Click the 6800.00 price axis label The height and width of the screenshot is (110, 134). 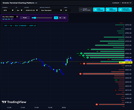point(128,94)
